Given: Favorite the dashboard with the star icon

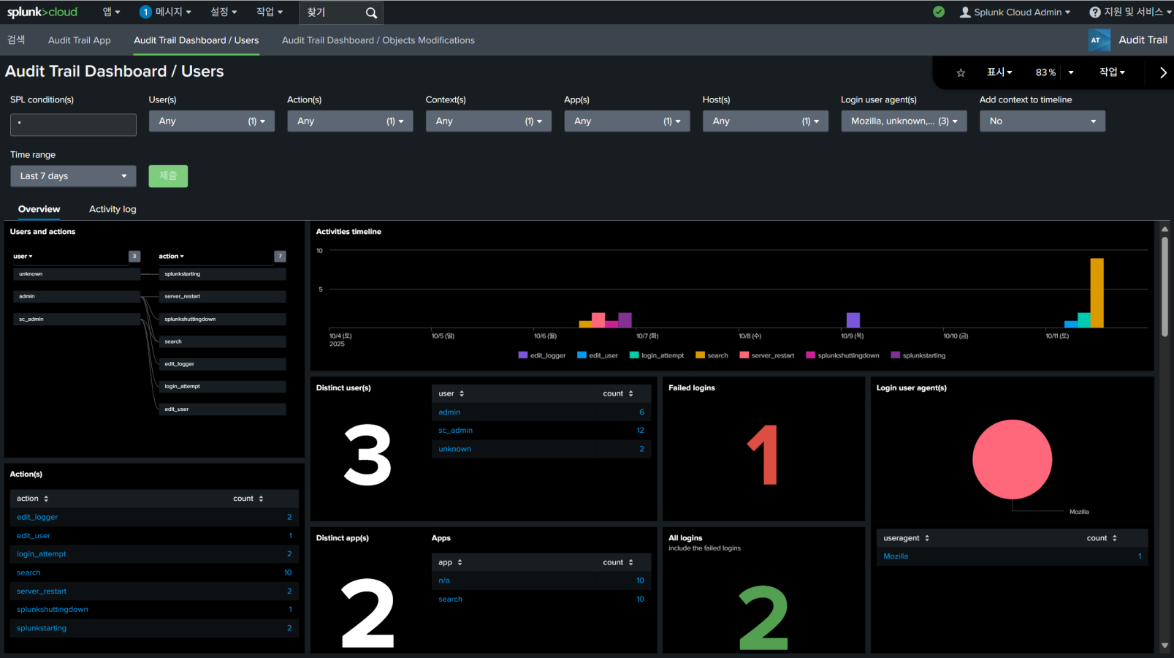Looking at the screenshot, I should pyautogui.click(x=961, y=72).
